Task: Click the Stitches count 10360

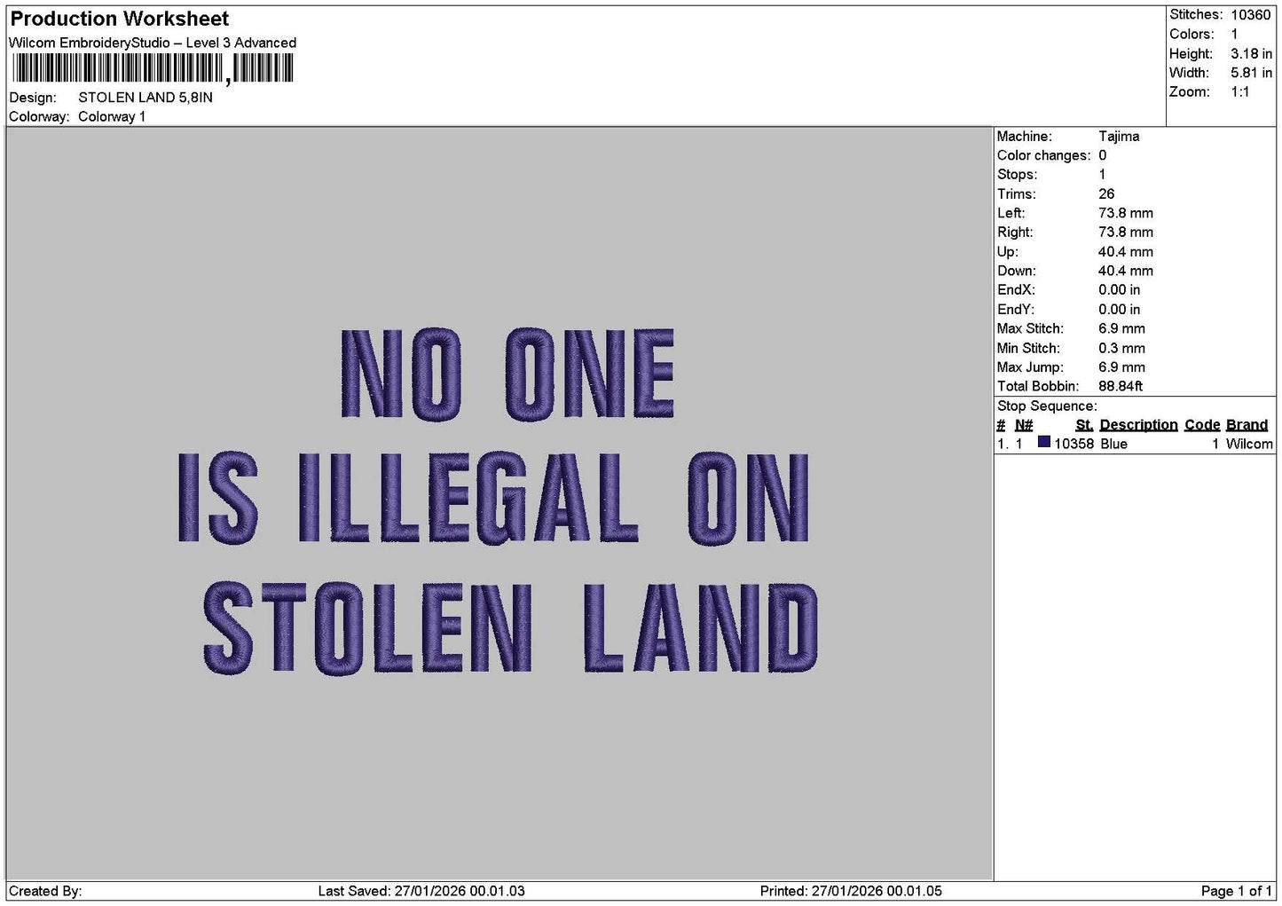Action: pos(1251,15)
